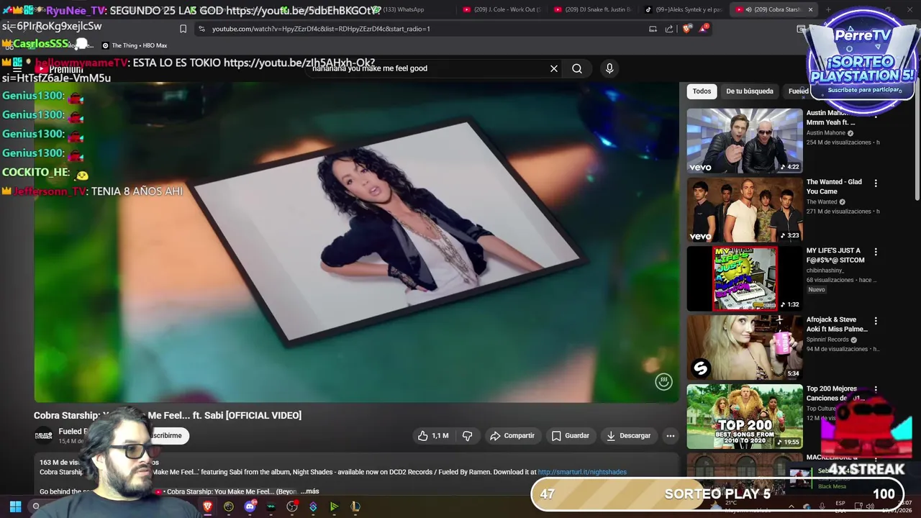
Task: Download video with Descargar button
Action: [x=628, y=435]
